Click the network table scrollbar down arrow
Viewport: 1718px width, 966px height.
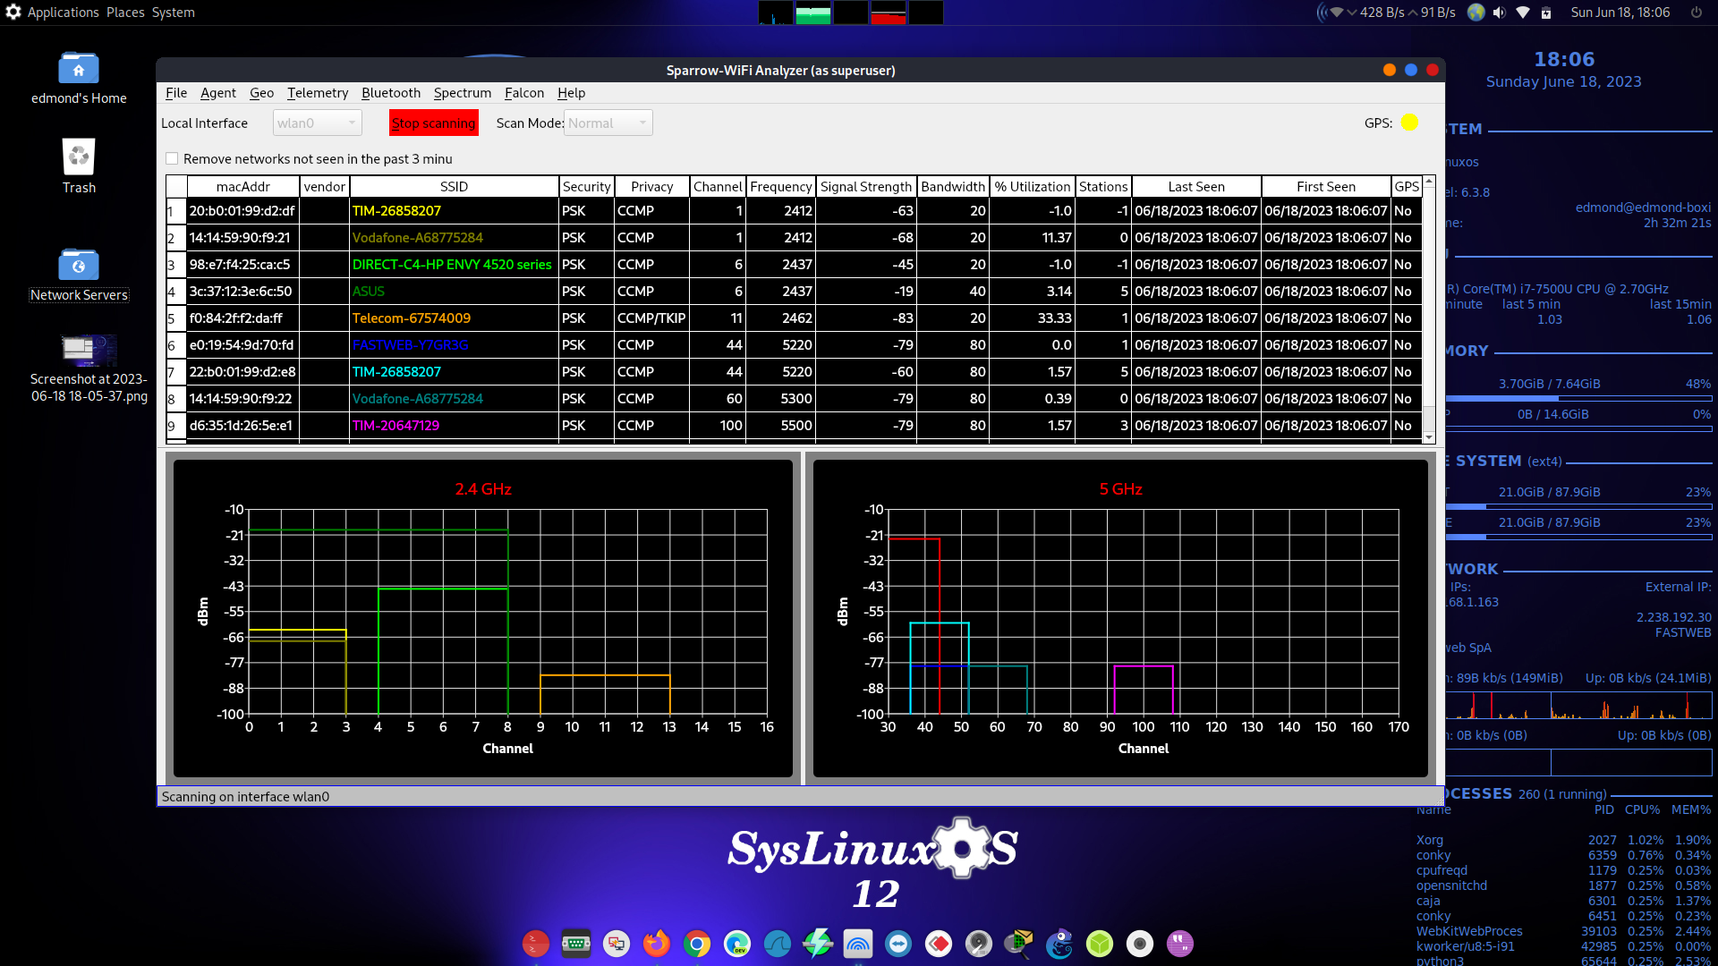coord(1429,437)
